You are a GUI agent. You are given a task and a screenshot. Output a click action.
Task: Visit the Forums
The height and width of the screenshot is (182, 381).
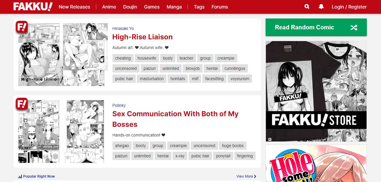220,7
